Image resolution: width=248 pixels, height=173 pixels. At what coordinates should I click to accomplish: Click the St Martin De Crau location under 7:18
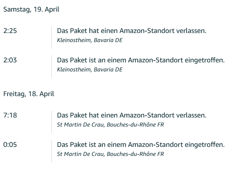click(x=110, y=125)
